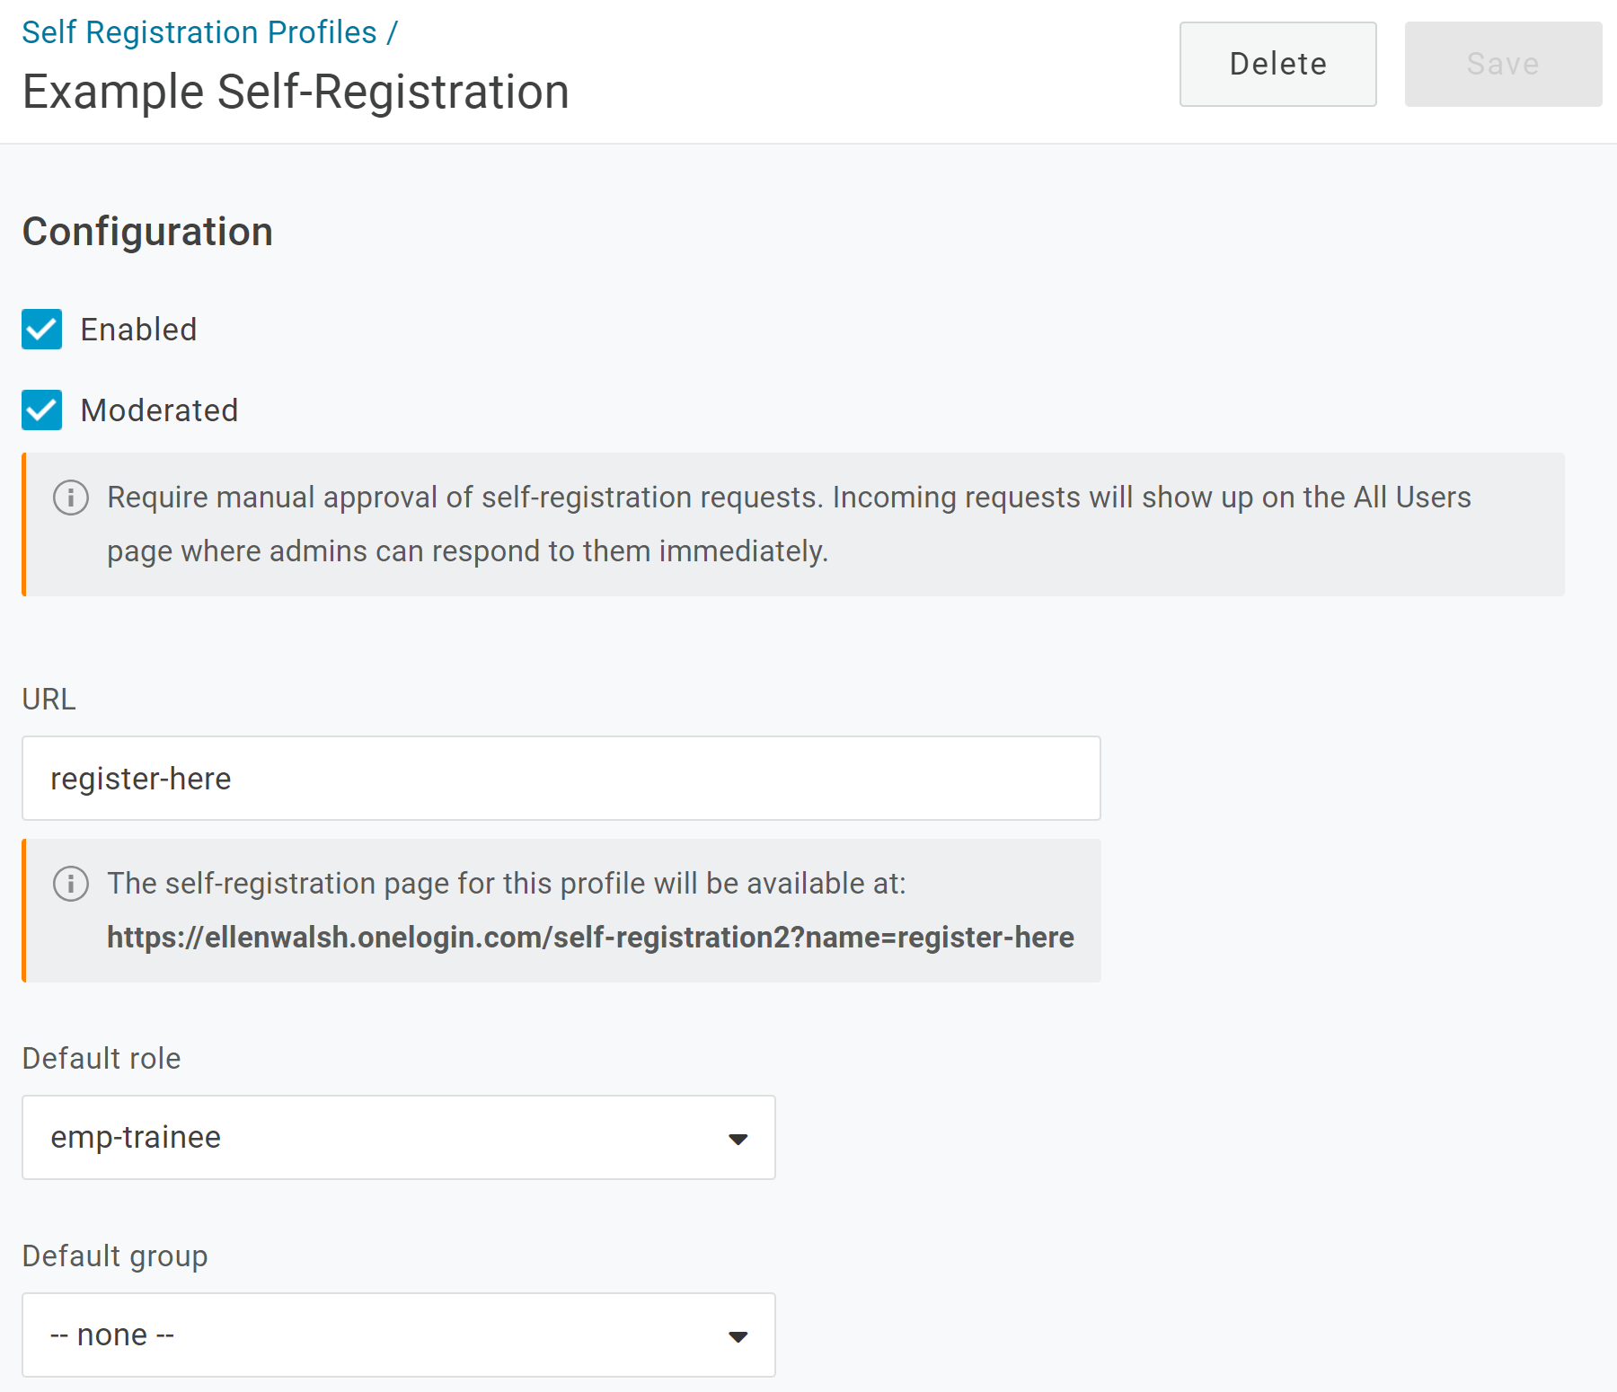
Task: Click the info icon beside registration URL notice
Action: pos(71,884)
